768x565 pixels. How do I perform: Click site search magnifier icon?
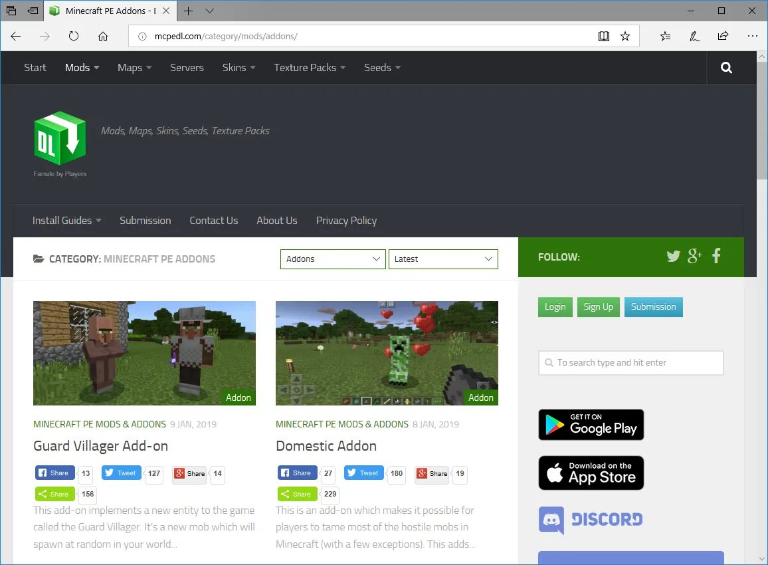pyautogui.click(x=726, y=68)
